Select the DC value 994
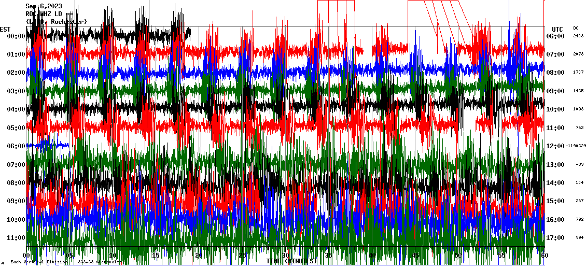 (x=579, y=238)
